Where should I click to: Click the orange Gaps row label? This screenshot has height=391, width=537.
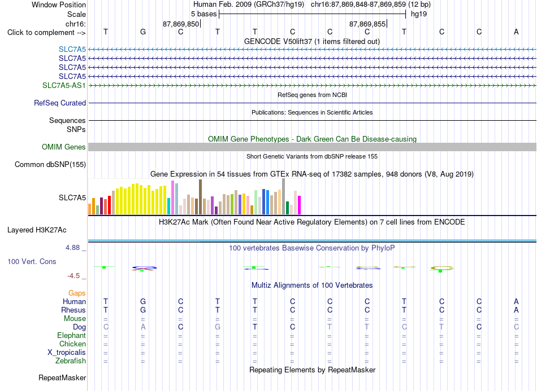tap(77, 293)
